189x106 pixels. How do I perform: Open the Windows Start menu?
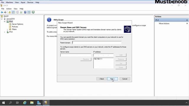pyautogui.click(x=3, y=103)
